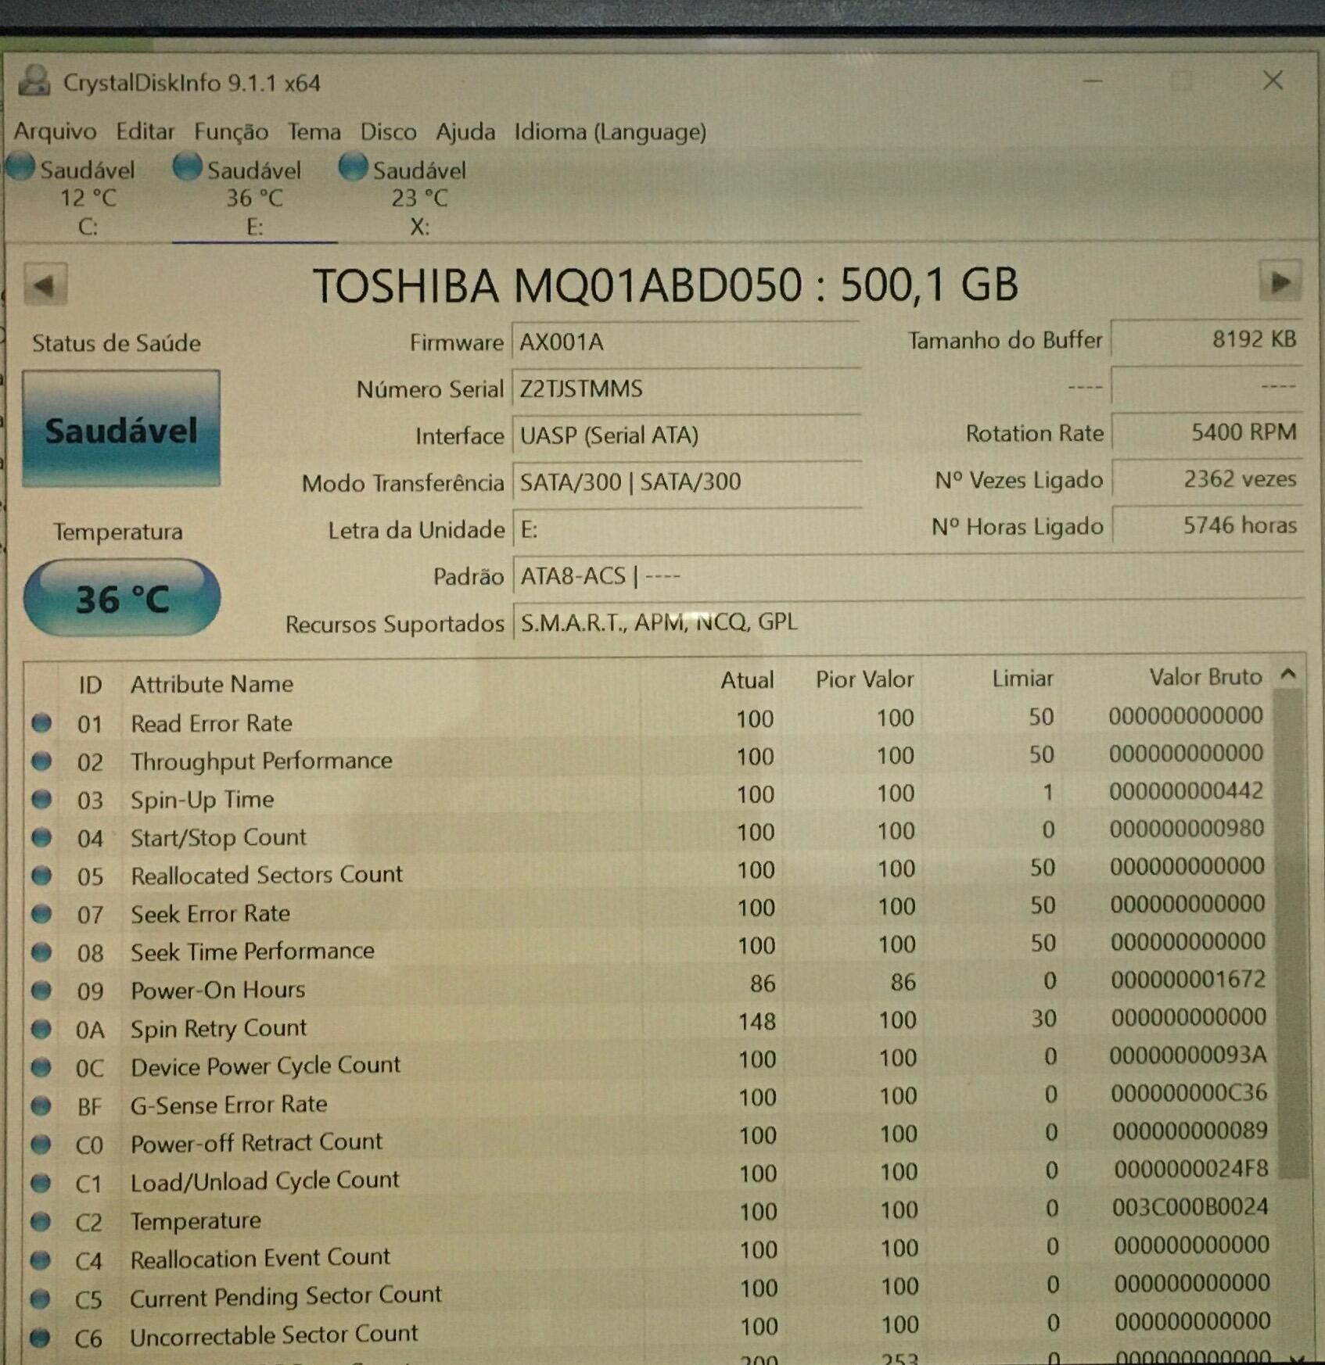The height and width of the screenshot is (1365, 1325).
Task: Click status dot of Reallocation Event Count row
Action: coord(41,1259)
